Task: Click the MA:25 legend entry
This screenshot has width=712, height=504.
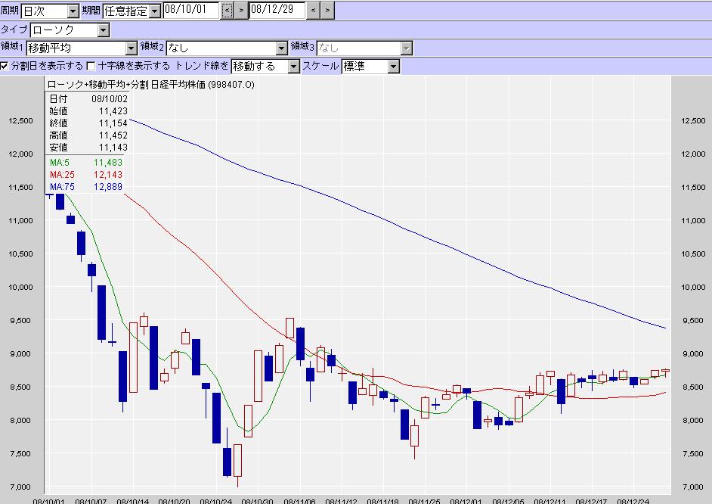Action: point(85,175)
